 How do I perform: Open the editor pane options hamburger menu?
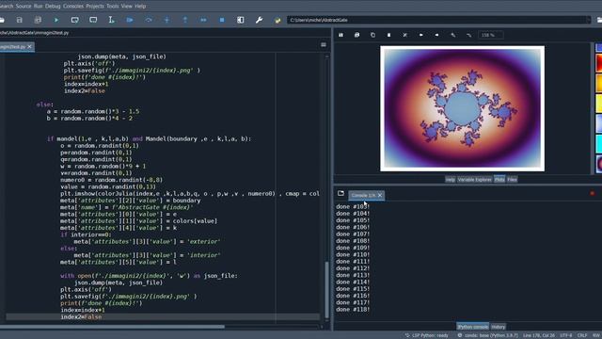(324, 45)
